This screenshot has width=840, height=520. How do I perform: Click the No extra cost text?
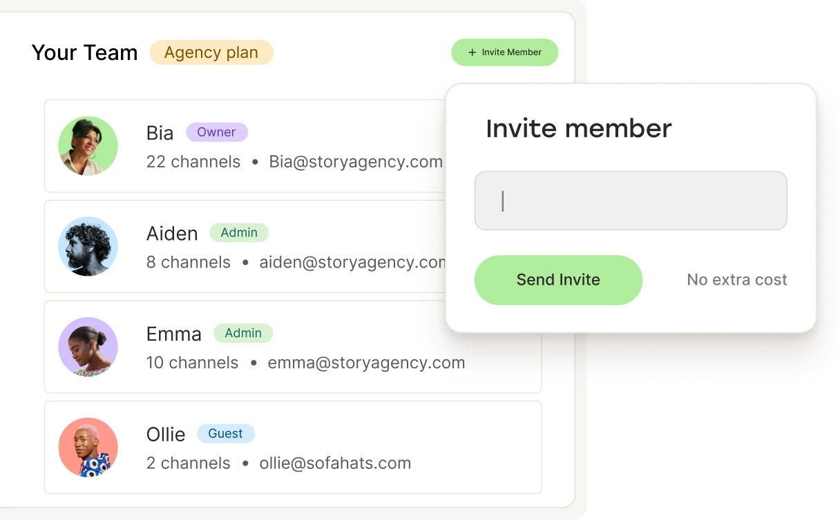click(x=737, y=280)
